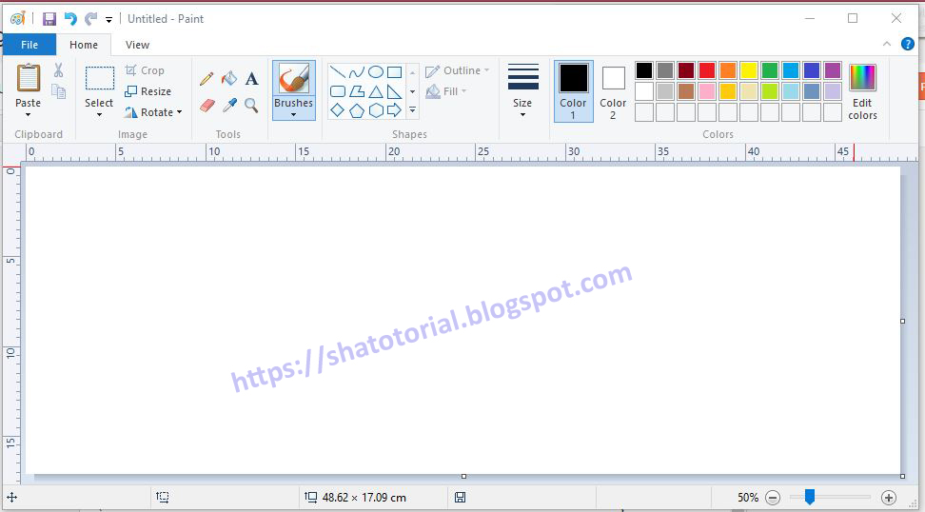Image resolution: width=925 pixels, height=512 pixels.
Task: Click the Copy icon in Clipboard group
Action: coord(58,90)
